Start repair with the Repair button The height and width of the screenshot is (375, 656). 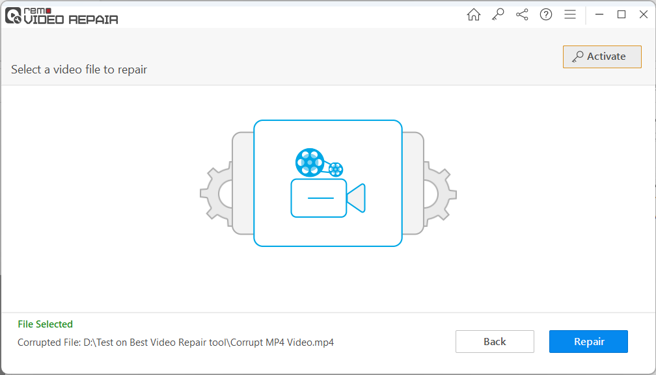[x=588, y=342]
